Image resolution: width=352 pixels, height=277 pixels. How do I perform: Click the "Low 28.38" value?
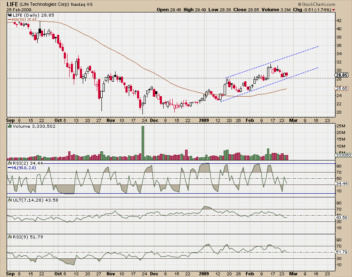coord(220,10)
